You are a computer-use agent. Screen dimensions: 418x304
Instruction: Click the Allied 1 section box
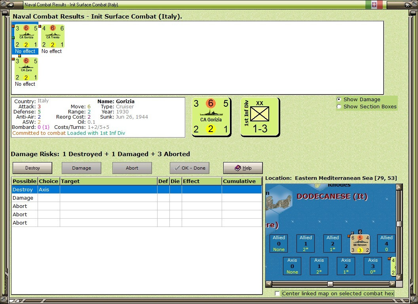pos(306,244)
